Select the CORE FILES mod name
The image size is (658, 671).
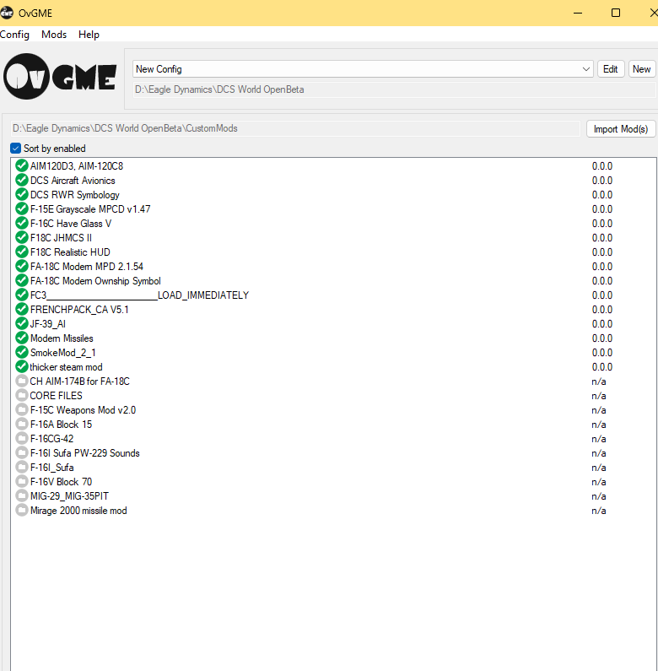point(56,396)
